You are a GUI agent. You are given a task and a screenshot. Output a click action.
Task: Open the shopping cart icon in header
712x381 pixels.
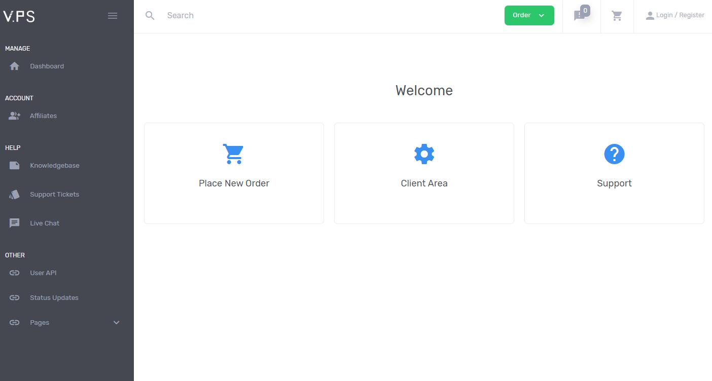[x=617, y=16]
